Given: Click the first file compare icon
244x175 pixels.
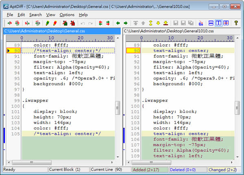Looking at the screenshot, I should [x=9, y=23].
